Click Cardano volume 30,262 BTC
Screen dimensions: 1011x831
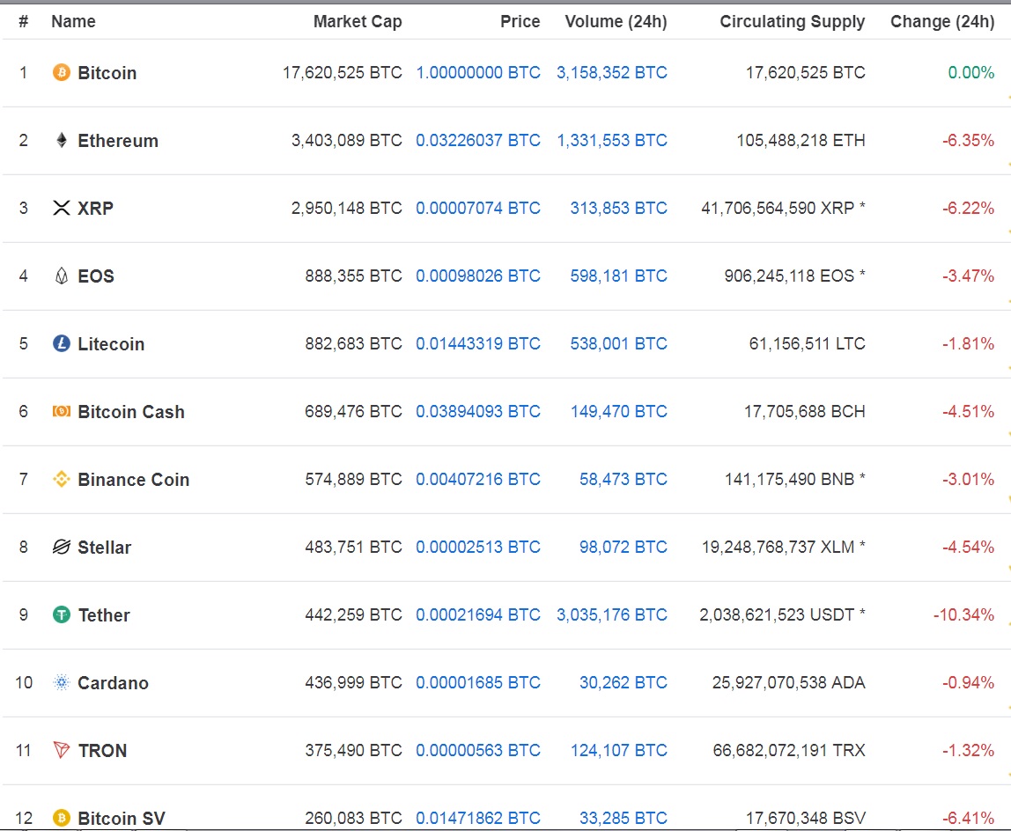click(623, 682)
